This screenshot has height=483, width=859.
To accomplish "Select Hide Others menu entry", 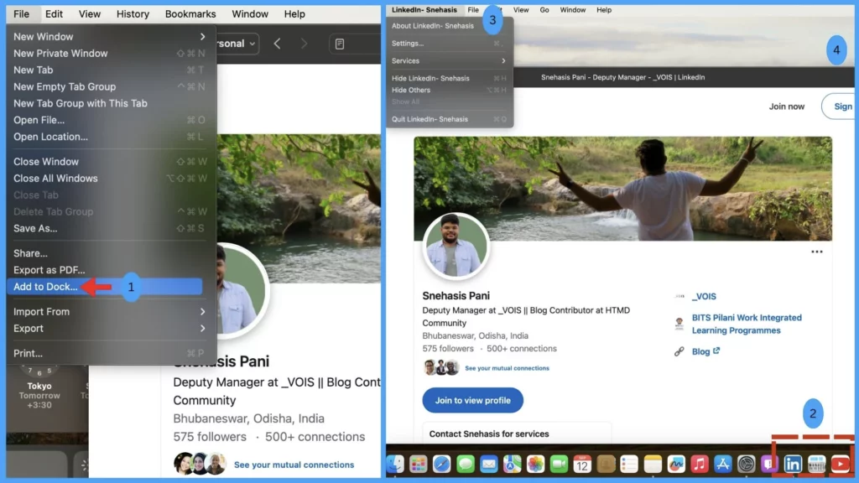I will 449,90.
